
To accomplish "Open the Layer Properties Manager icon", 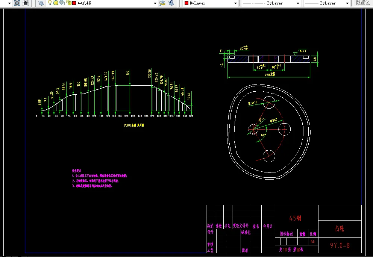I will [x=41, y=3].
